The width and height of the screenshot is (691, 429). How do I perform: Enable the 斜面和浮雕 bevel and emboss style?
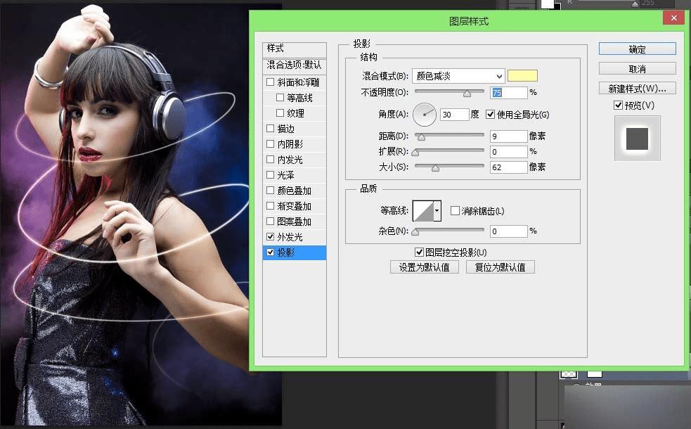pyautogui.click(x=270, y=82)
